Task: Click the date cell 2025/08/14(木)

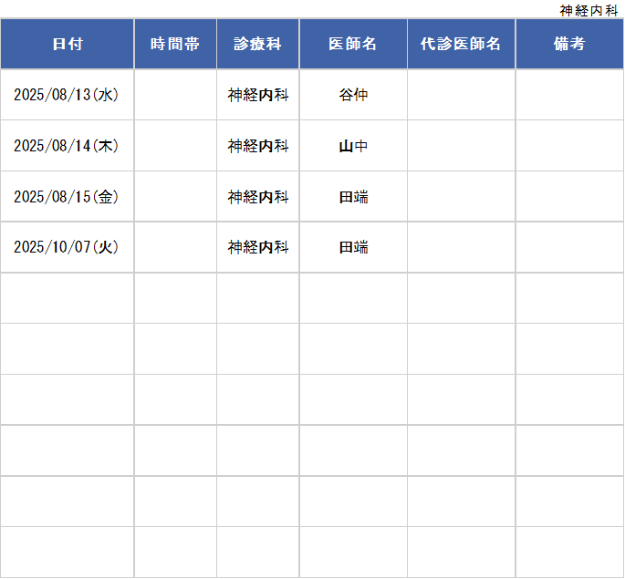Action: 67,146
